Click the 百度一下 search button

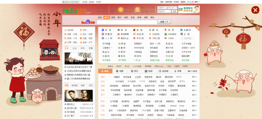164,22
